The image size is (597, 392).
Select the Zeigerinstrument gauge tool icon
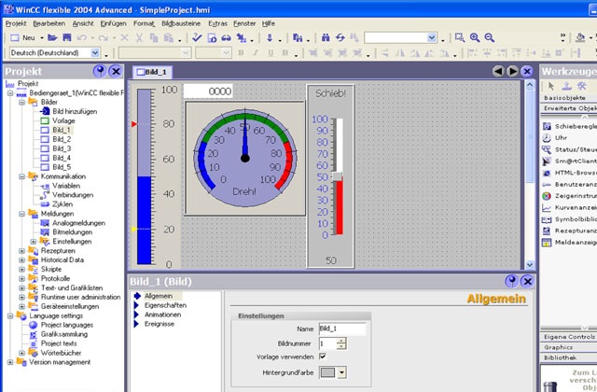point(547,196)
